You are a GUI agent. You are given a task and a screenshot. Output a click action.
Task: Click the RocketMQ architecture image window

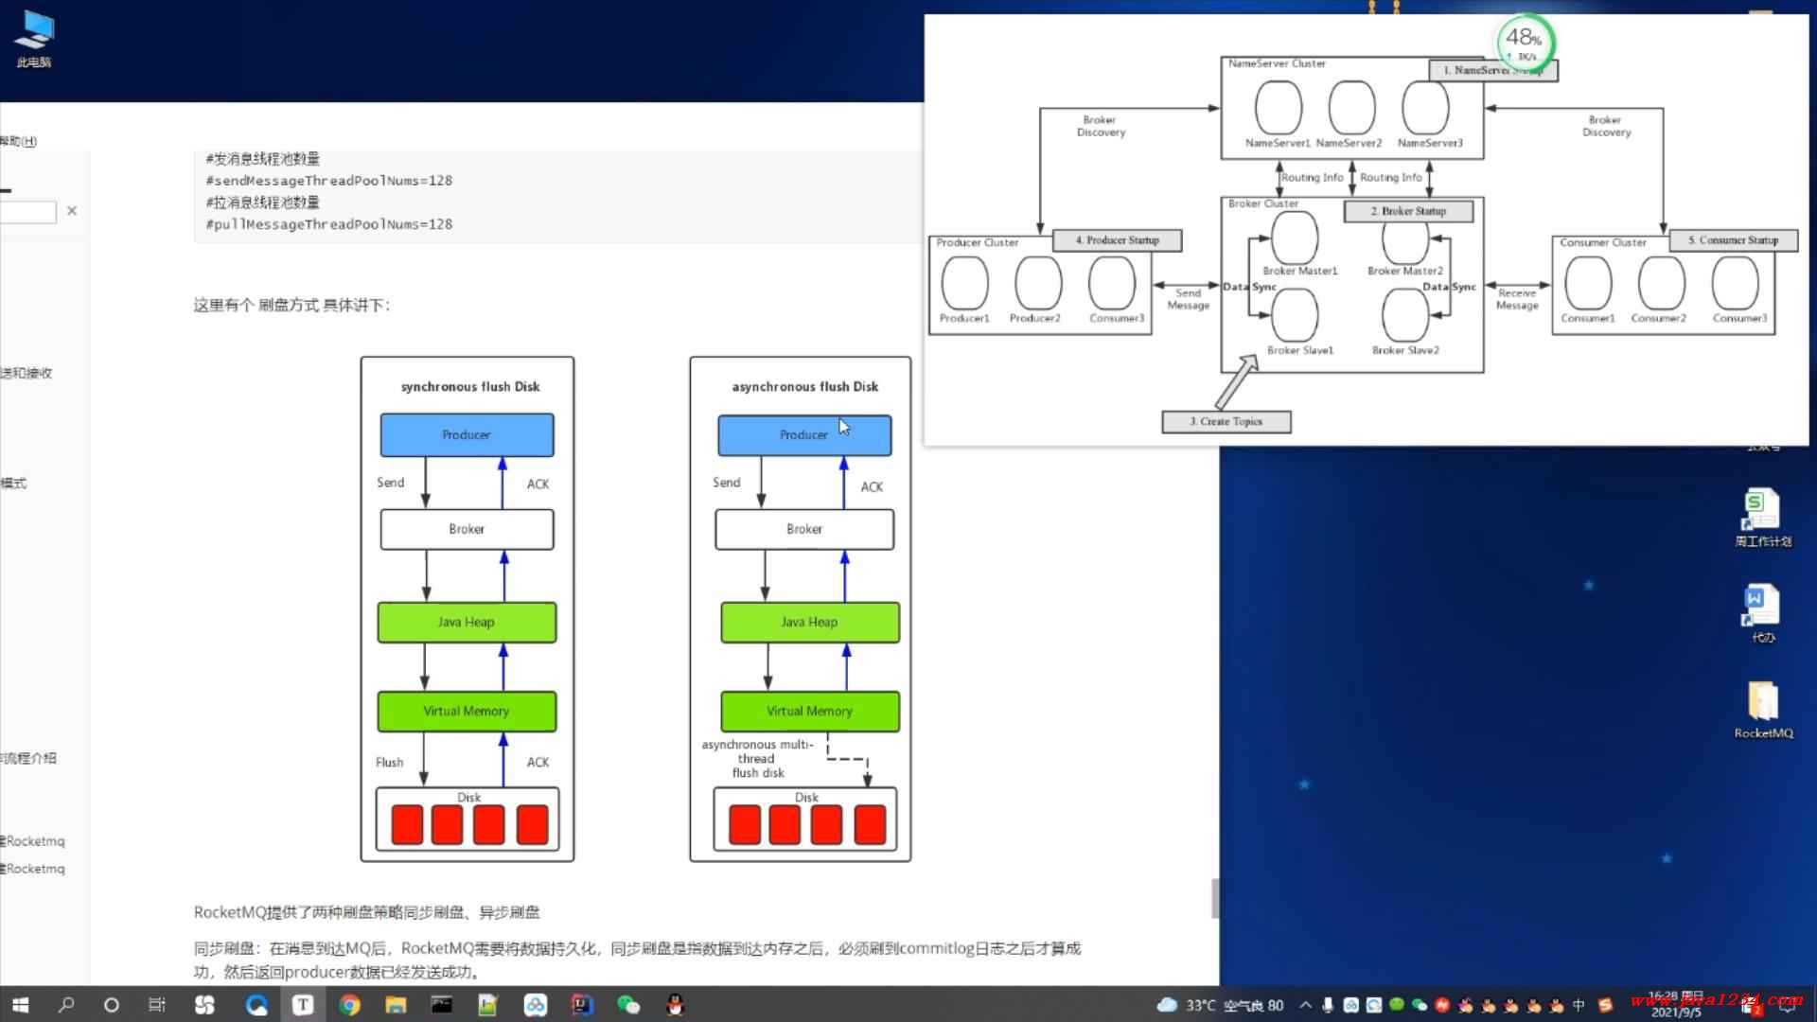tap(1366, 229)
